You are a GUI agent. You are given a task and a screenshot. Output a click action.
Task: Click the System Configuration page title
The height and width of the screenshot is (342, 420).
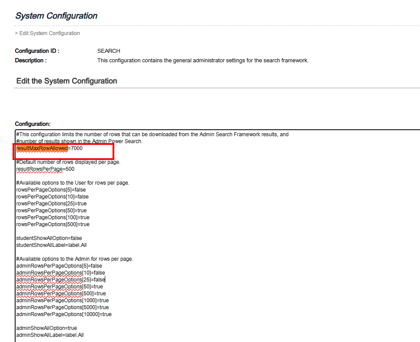[x=56, y=16]
